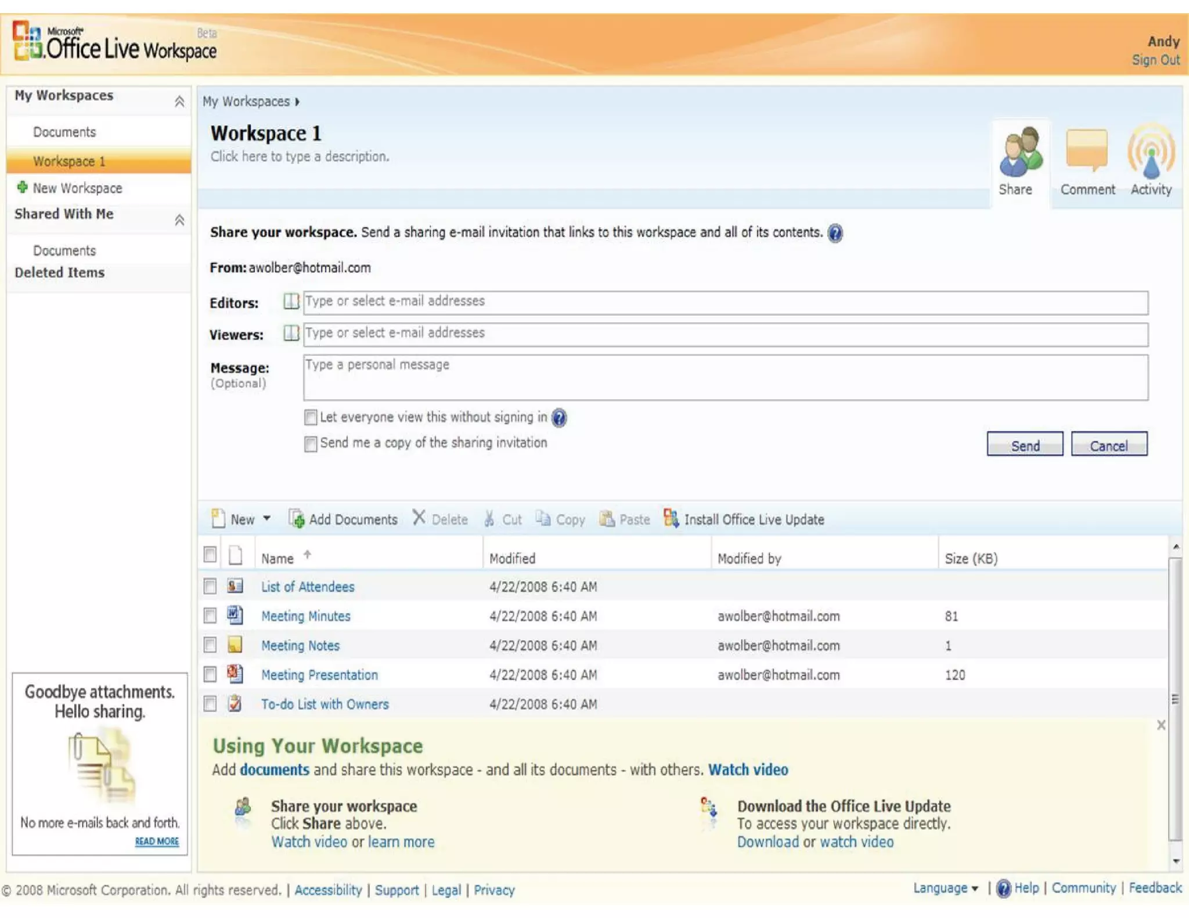Click the green plus New Workspace icon
Image resolution: width=1189 pixels, height=918 pixels.
click(x=22, y=187)
